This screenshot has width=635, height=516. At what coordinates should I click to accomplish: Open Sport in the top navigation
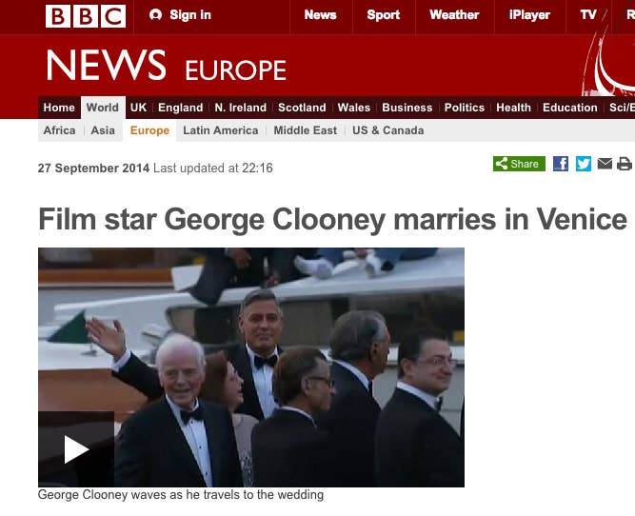coord(383,15)
